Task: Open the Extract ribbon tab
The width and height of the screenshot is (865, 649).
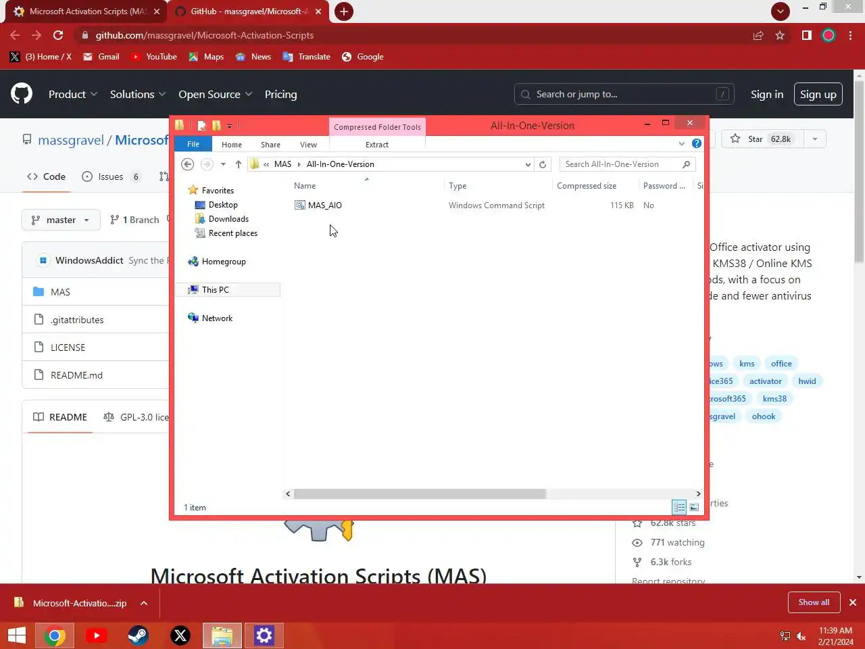Action: (377, 145)
